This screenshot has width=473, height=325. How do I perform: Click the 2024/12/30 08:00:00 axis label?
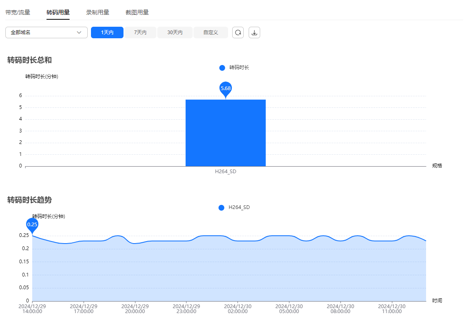(x=340, y=309)
